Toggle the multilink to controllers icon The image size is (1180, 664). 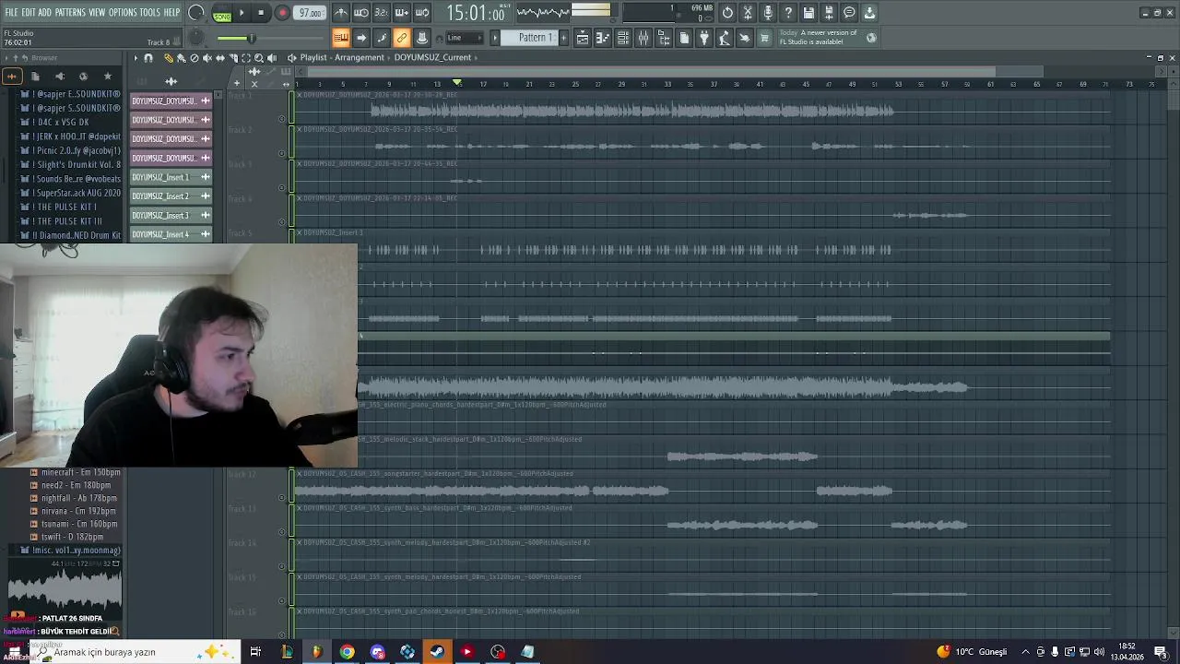[402, 38]
